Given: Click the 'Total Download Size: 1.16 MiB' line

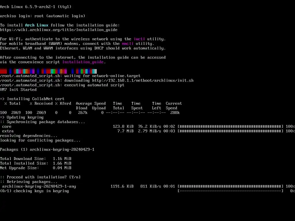Looking at the screenshot, I should pos(36,159).
